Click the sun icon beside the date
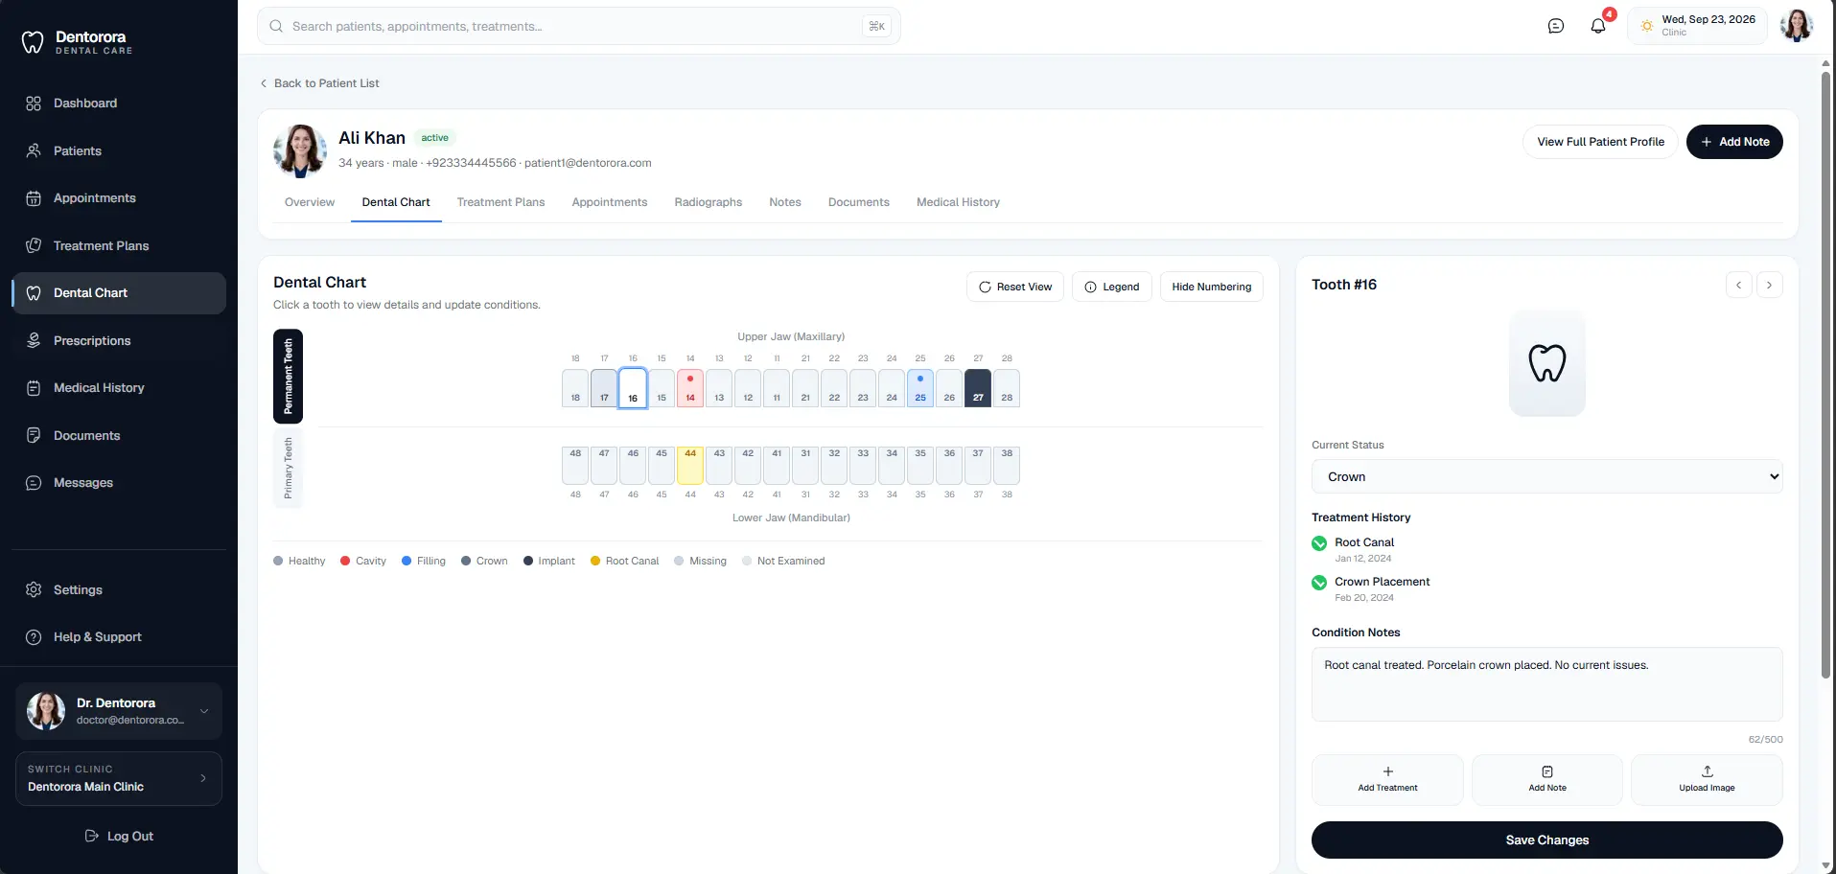 click(1647, 26)
